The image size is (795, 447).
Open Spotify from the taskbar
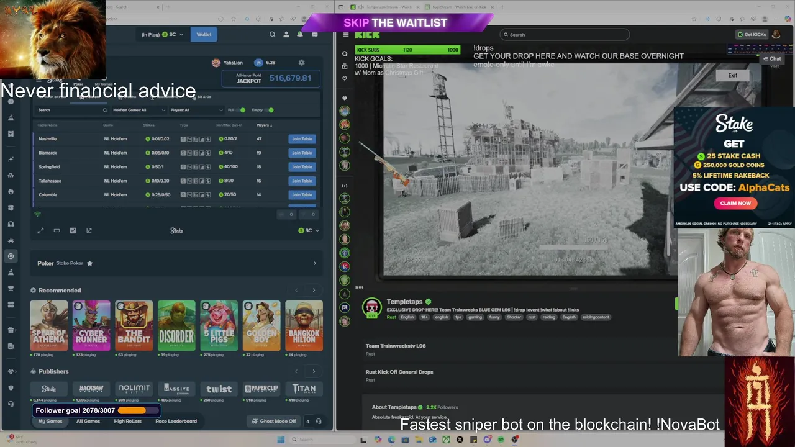coord(501,440)
